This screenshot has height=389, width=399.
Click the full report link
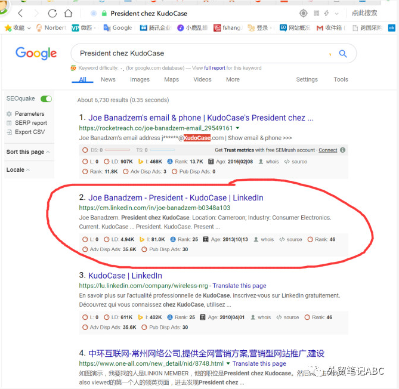[x=214, y=68]
